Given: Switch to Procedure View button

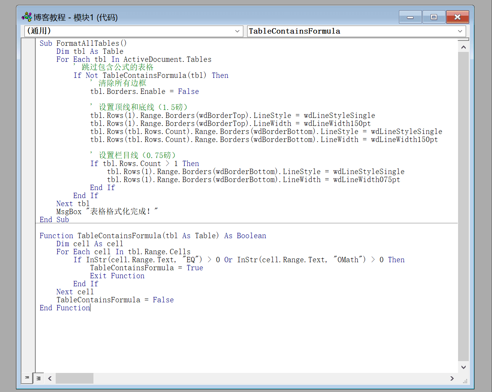Looking at the screenshot, I should point(27,378).
